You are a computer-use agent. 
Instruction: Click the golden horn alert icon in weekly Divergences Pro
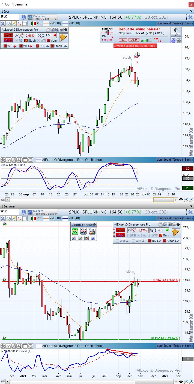(x=176, y=232)
